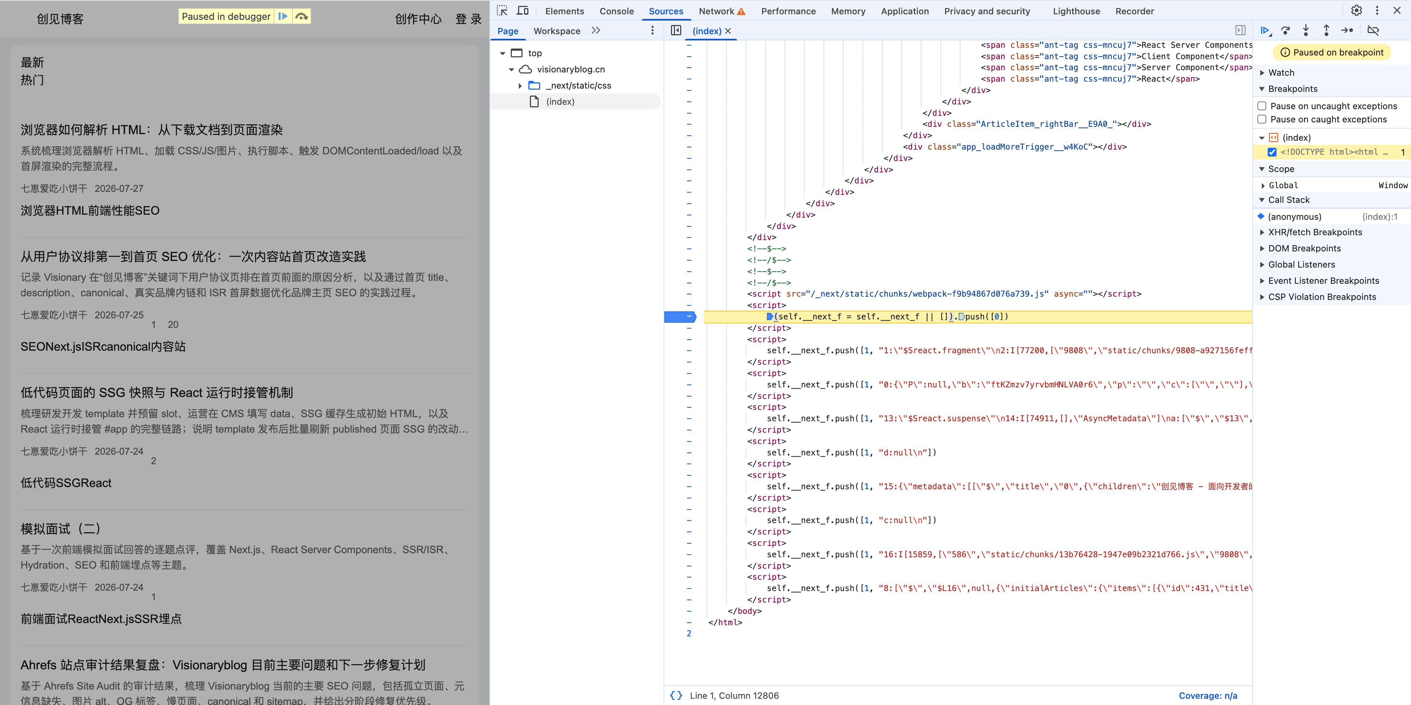Collapse the top frame tree node
The width and height of the screenshot is (1411, 705).
[x=502, y=53]
